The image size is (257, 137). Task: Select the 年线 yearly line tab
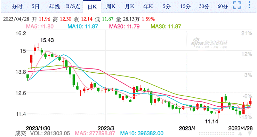click(54, 7)
